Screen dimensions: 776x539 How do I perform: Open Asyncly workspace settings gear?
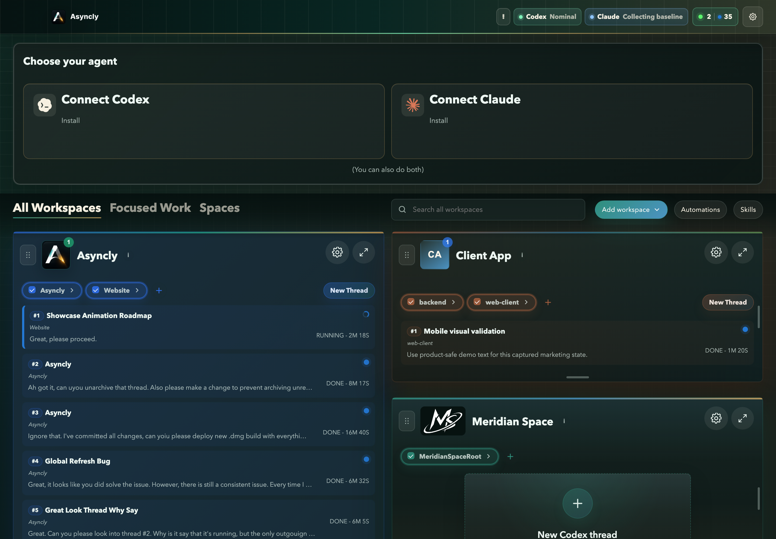click(x=337, y=252)
